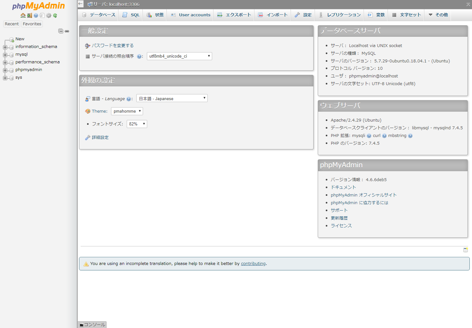
Task: Open the ライセンス link
Action: [341, 226]
